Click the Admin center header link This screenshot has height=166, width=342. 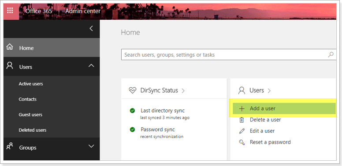83,11
